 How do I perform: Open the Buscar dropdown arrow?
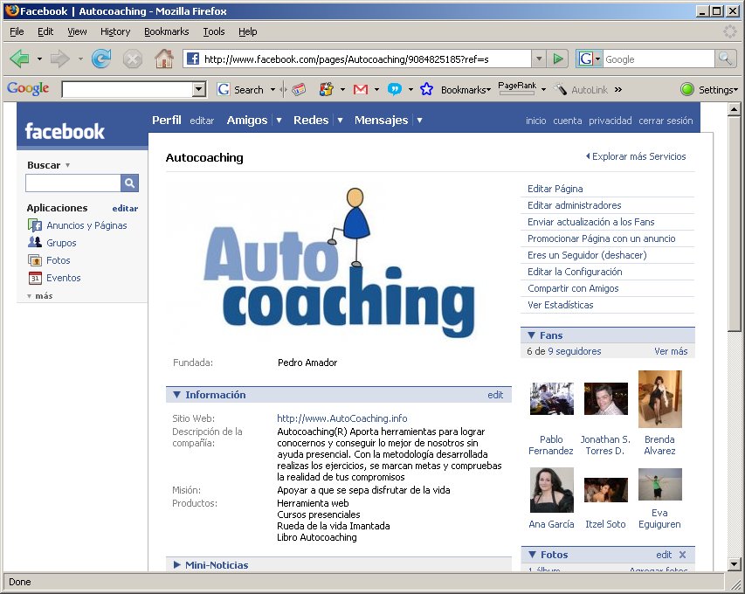click(67, 165)
